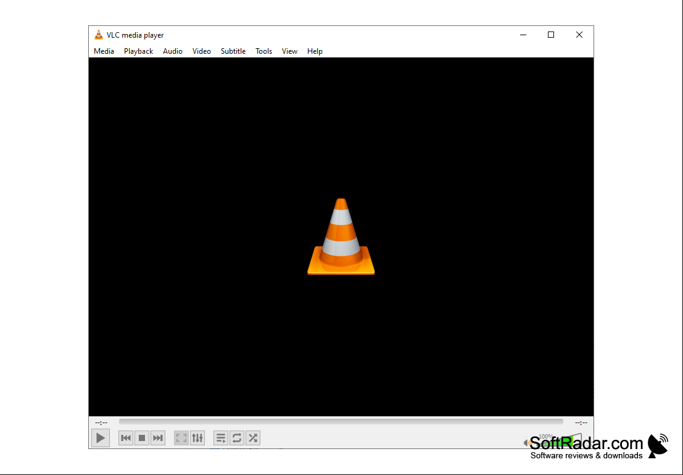Viewport: 683px width, 475px height.
Task: Click the Play button
Action: [100, 438]
